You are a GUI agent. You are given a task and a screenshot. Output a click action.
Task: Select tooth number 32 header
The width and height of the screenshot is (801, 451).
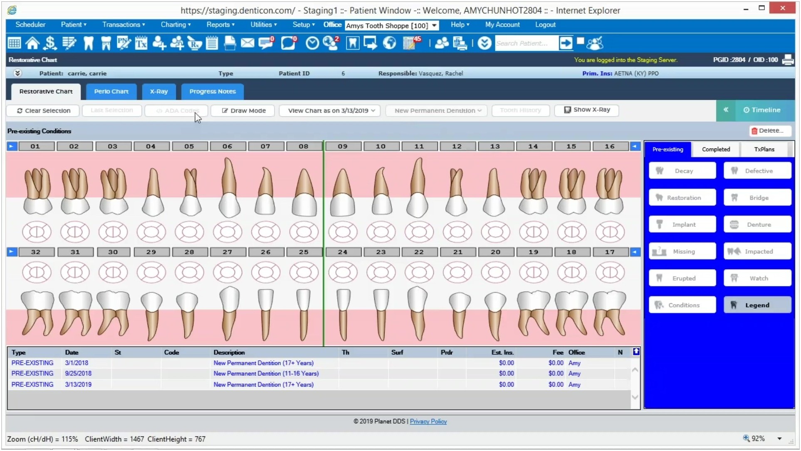(x=36, y=252)
